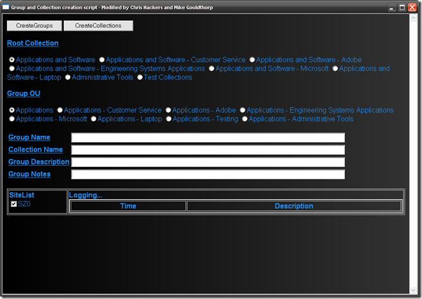This screenshot has height=299, width=422.
Task: Select Applications - Adobe Group OU
Action: point(169,110)
